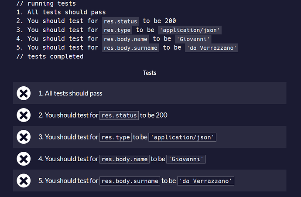The width and height of the screenshot is (301, 197).
Task: Click 'da Verrazzano' code chip in Tests list
Action: 205,181
